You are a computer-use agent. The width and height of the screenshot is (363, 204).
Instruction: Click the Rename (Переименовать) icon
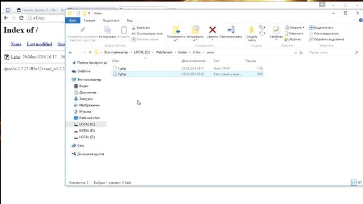(x=231, y=30)
